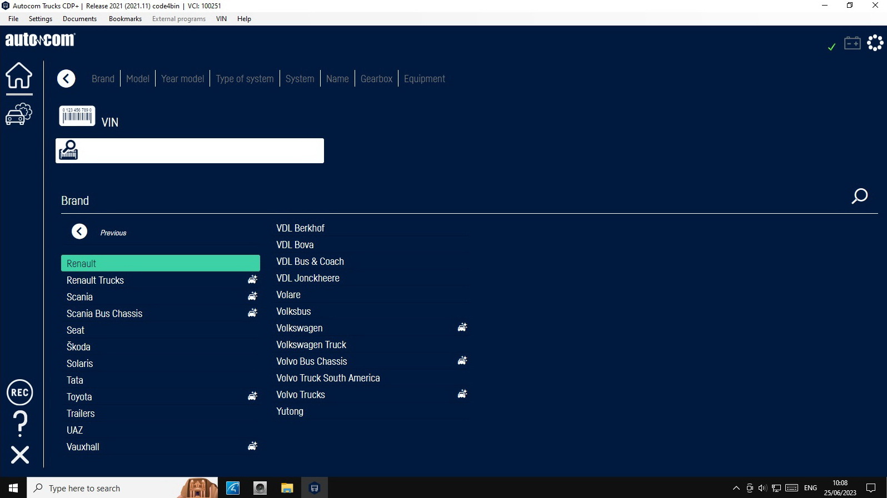Select Volvo Trucks brand
Image resolution: width=887 pixels, height=498 pixels.
coord(301,395)
